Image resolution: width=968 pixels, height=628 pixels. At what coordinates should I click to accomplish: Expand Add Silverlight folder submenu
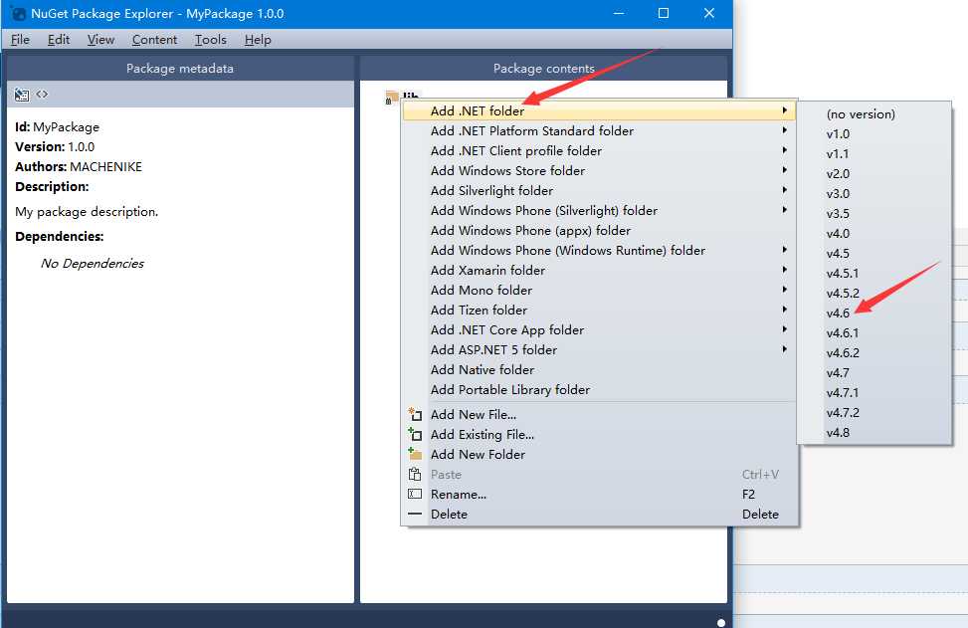(599, 190)
